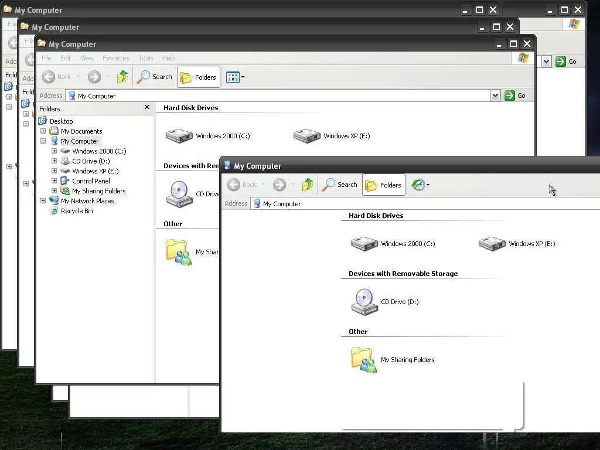Collapse My Computer in the folder tree

[43, 141]
